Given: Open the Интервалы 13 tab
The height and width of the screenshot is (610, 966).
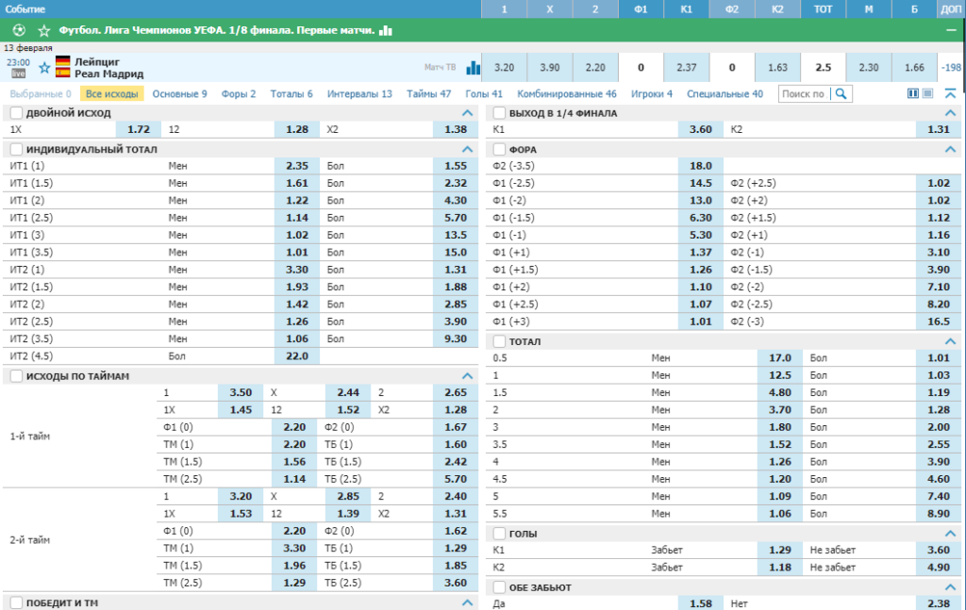Looking at the screenshot, I should (359, 93).
